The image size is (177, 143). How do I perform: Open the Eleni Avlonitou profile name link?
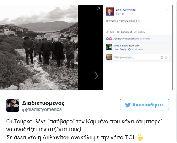tap(125, 10)
